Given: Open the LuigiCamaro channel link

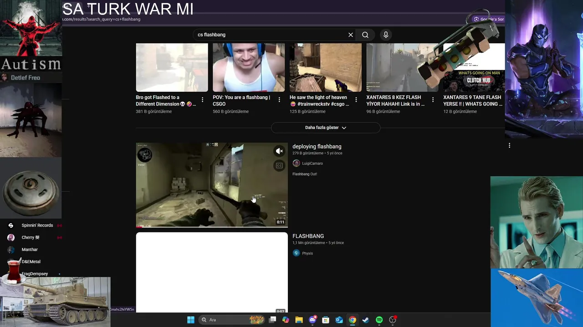Looking at the screenshot, I should coord(312,163).
